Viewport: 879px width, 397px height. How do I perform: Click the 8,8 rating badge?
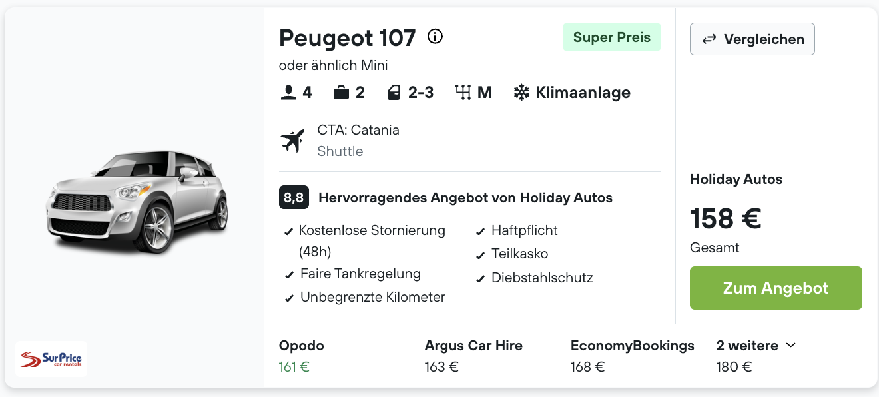[x=294, y=197]
